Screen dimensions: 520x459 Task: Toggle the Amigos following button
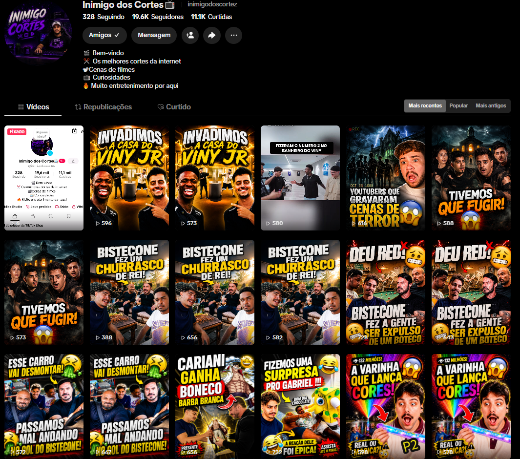pyautogui.click(x=104, y=35)
